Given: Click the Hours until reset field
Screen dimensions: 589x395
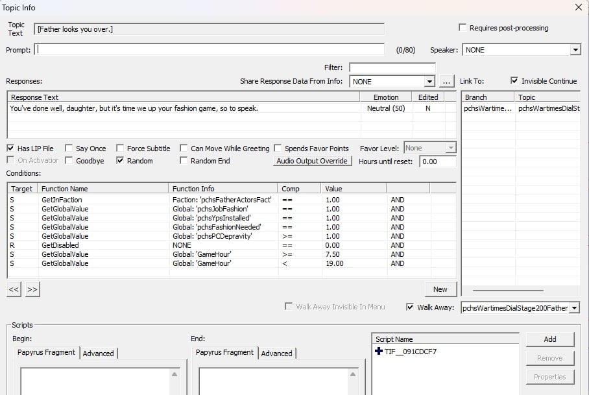Looking at the screenshot, I should (x=438, y=162).
